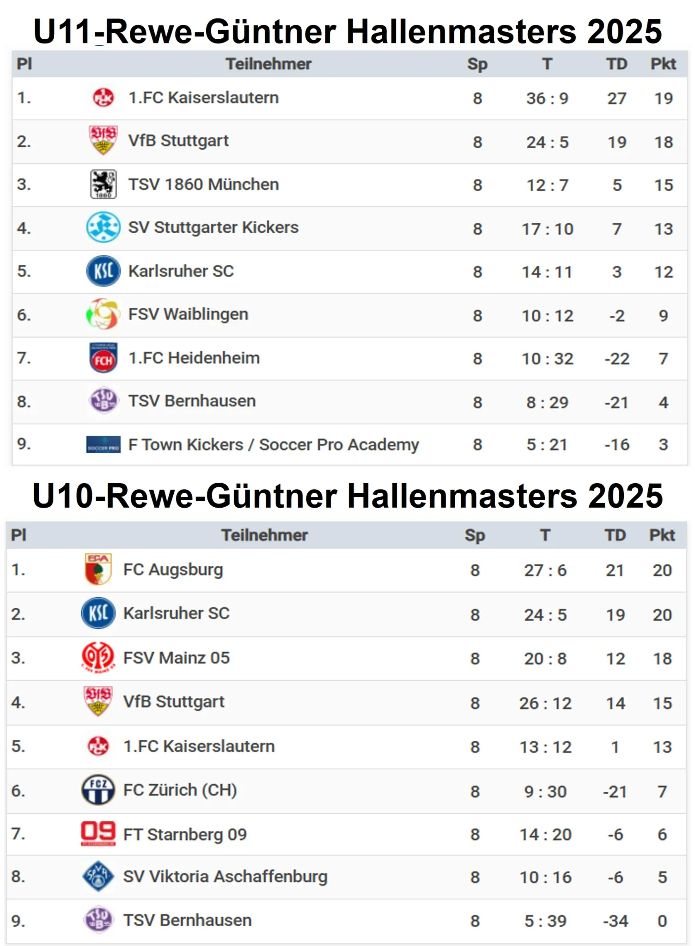Sort by TD column in U10 table
This screenshot has height=946, width=695.
point(615,535)
